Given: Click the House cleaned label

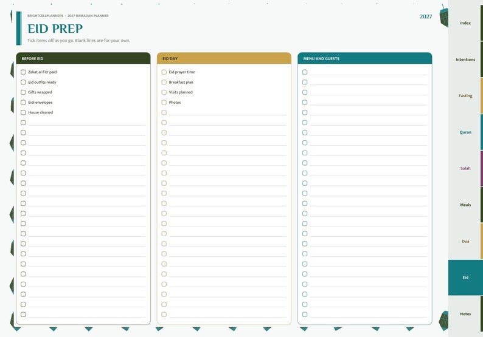Looking at the screenshot, I should coord(41,112).
